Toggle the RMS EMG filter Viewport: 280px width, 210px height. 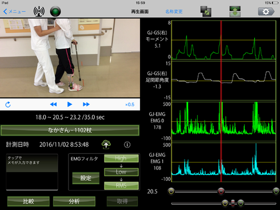tap(121, 185)
